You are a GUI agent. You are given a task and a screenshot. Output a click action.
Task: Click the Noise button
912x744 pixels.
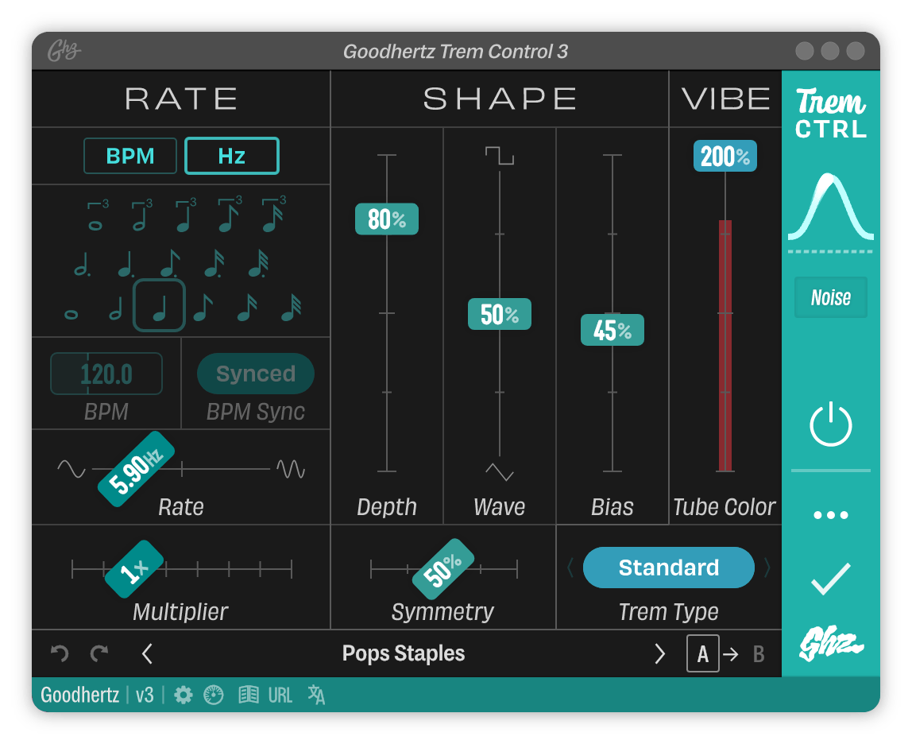point(830,298)
